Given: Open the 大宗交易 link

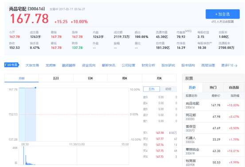Looking at the screenshot, I should tap(32, 65).
